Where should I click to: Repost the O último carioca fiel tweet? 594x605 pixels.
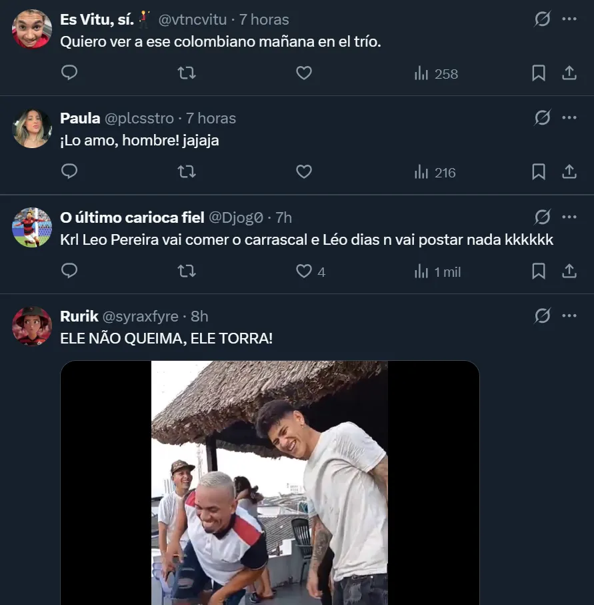click(187, 271)
